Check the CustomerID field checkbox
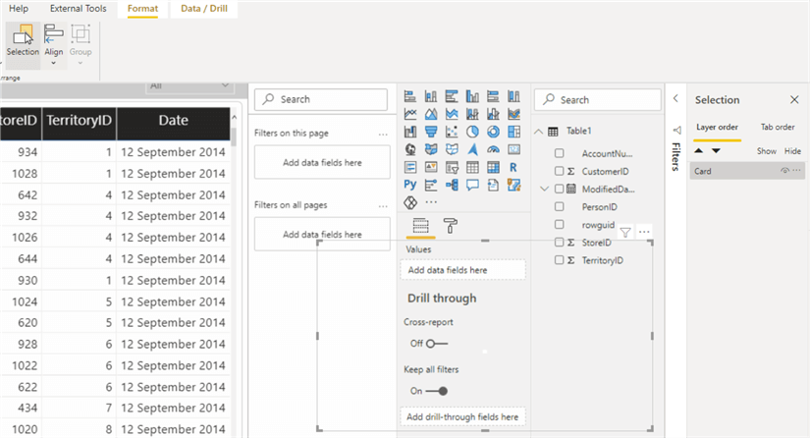 tap(559, 171)
